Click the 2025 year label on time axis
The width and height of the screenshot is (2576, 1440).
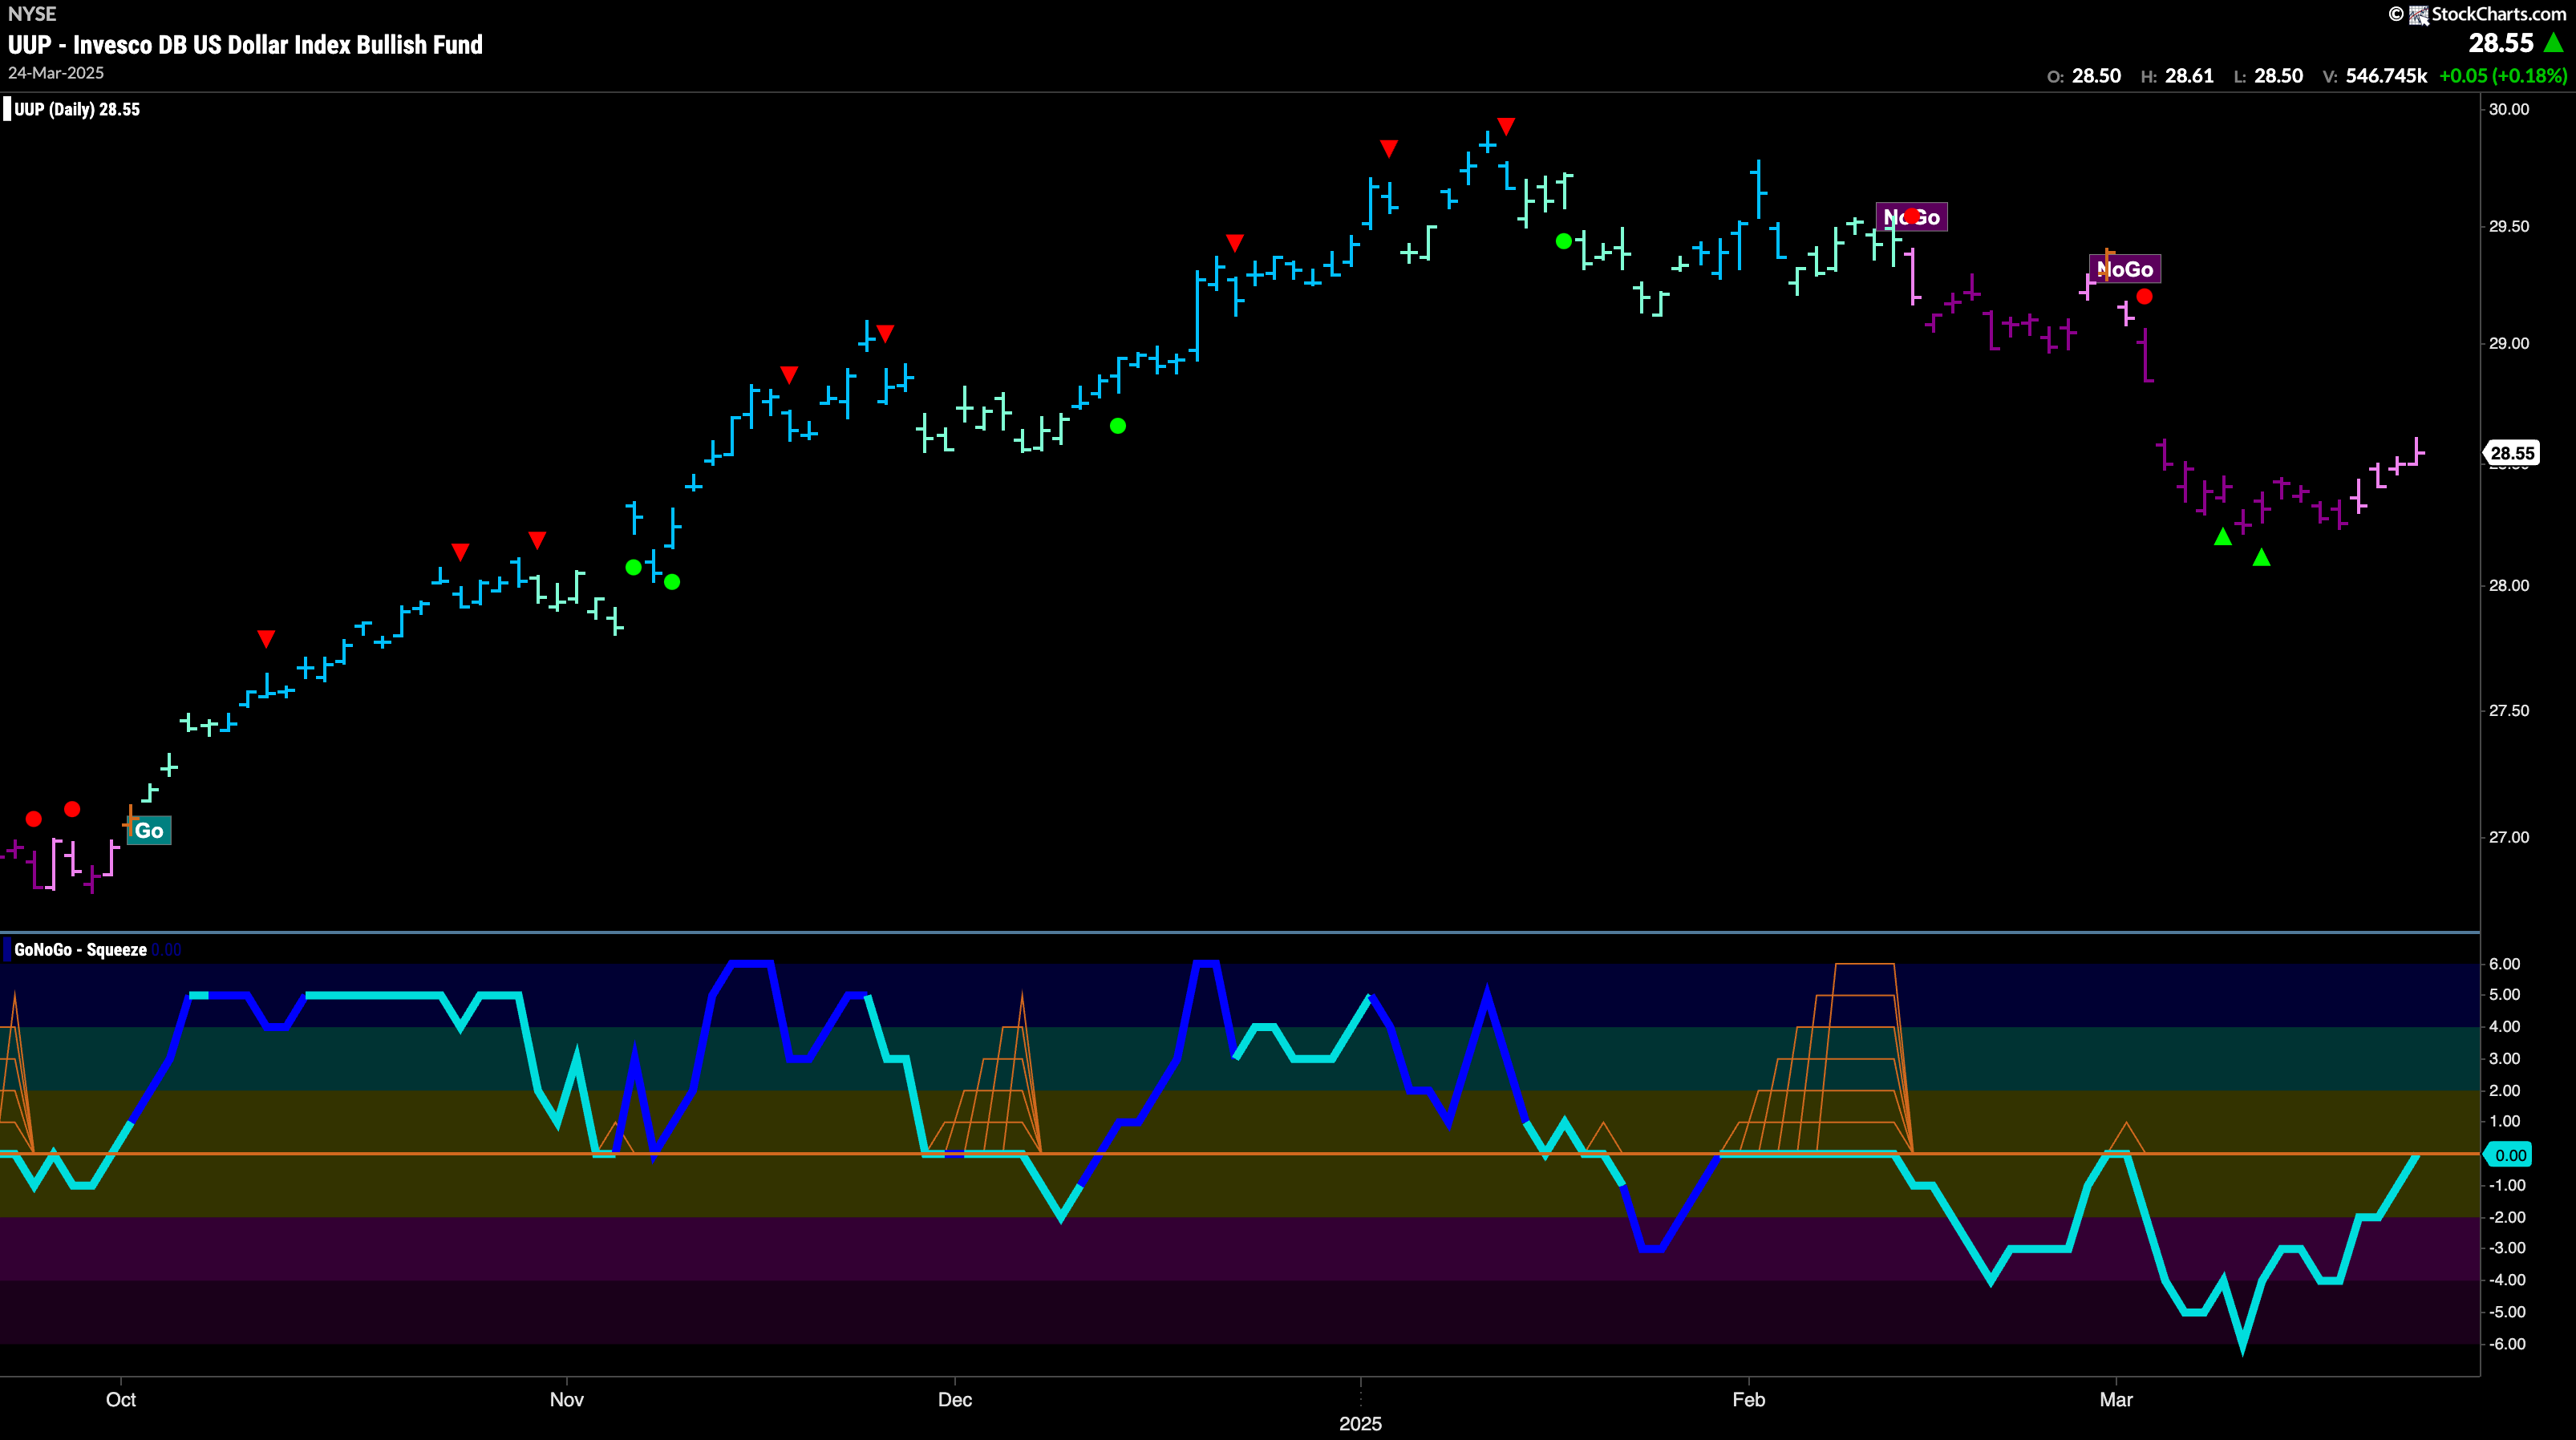click(x=1360, y=1423)
